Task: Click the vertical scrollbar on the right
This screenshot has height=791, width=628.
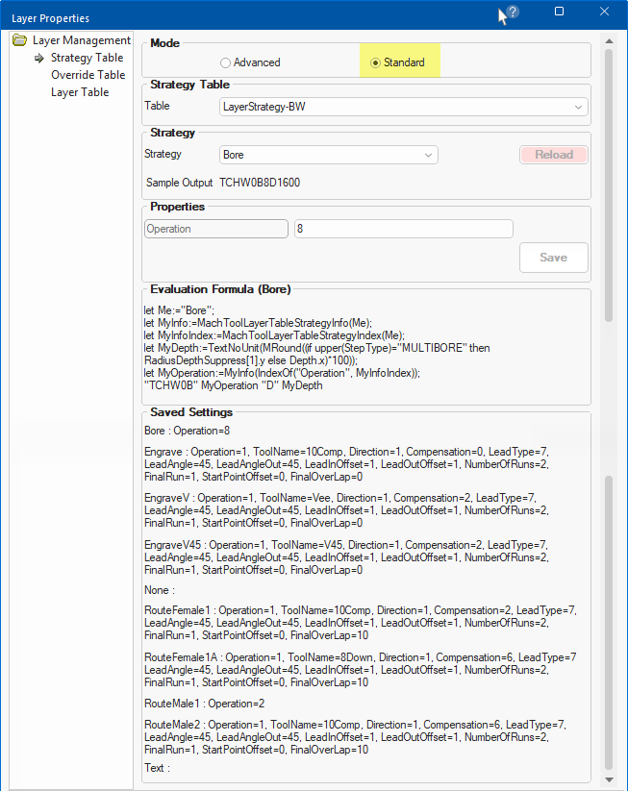Action: (x=608, y=192)
